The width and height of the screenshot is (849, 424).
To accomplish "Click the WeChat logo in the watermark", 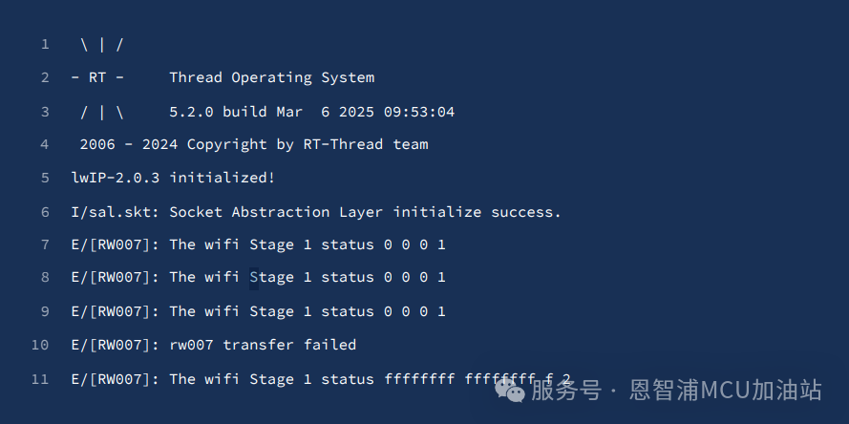I will [x=509, y=390].
